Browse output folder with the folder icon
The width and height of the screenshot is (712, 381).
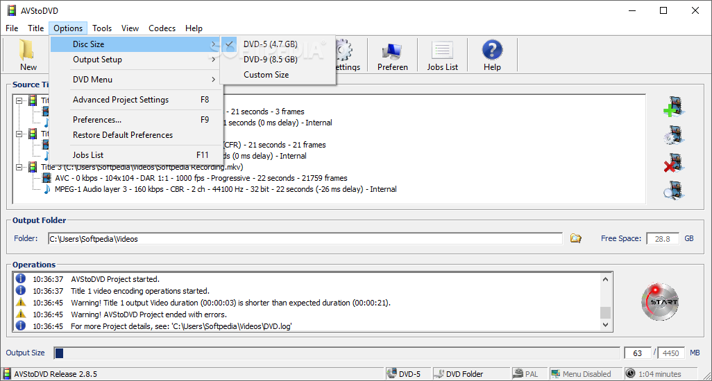pos(576,238)
